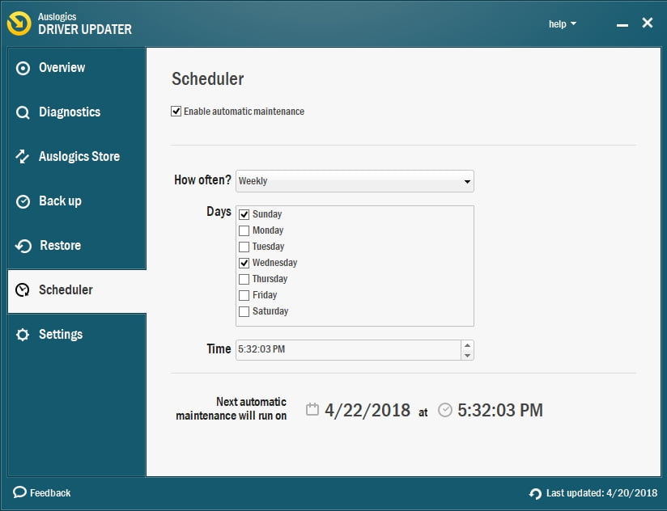Click the Feedback speech bubble icon
The width and height of the screenshot is (667, 511).
[x=19, y=492]
